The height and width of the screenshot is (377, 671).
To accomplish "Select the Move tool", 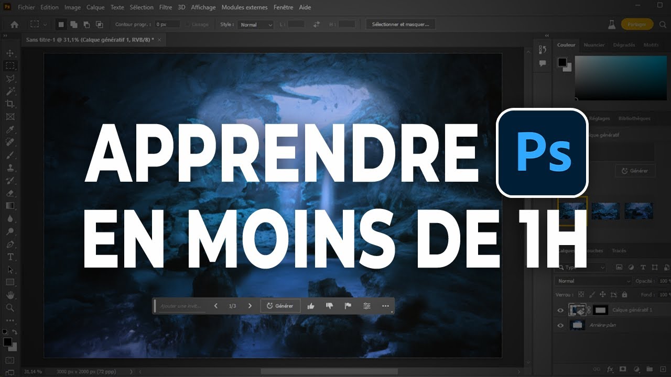I will click(10, 53).
